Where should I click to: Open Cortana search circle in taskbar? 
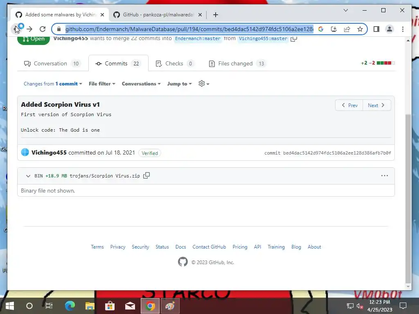29,306
